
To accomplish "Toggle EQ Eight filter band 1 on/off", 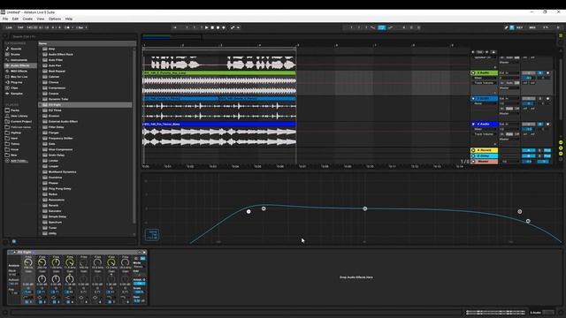I will coord(27,302).
